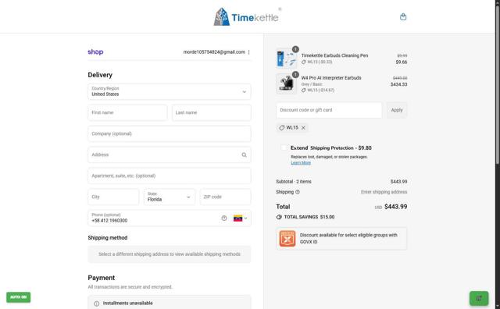Open the Country/Region dropdown

[x=170, y=91]
